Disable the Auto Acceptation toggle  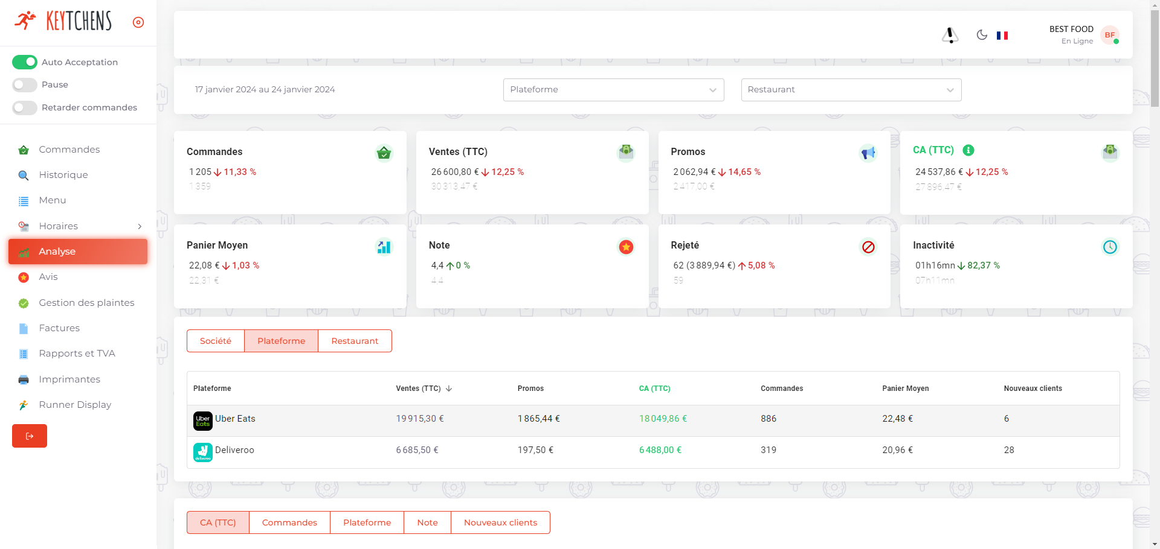[25, 62]
